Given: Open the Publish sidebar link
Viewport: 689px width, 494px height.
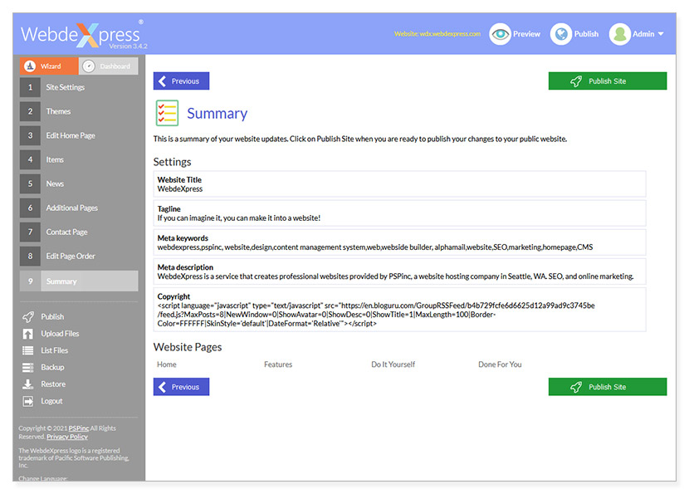Looking at the screenshot, I should coord(52,317).
